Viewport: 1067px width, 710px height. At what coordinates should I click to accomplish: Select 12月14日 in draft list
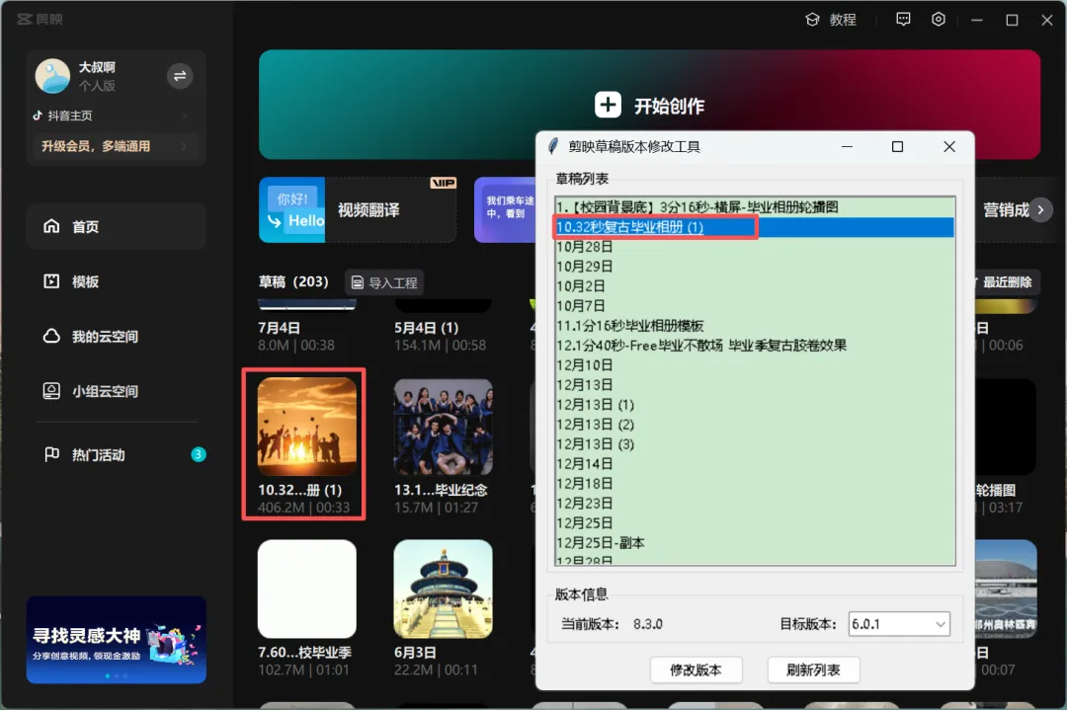pos(755,464)
